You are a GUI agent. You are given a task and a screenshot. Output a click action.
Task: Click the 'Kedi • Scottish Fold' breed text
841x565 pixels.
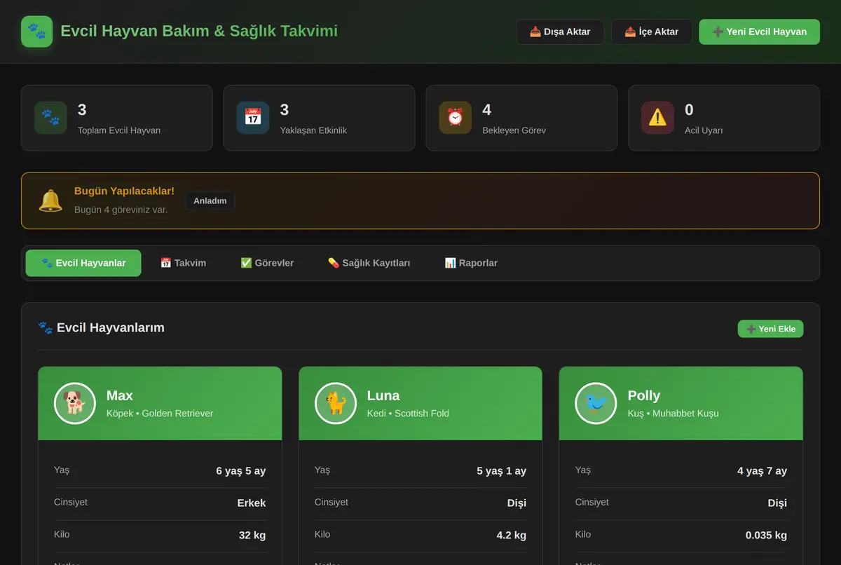408,414
